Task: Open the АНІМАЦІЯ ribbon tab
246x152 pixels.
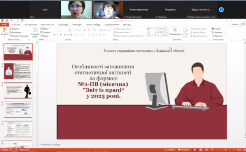Action: (x=77, y=25)
